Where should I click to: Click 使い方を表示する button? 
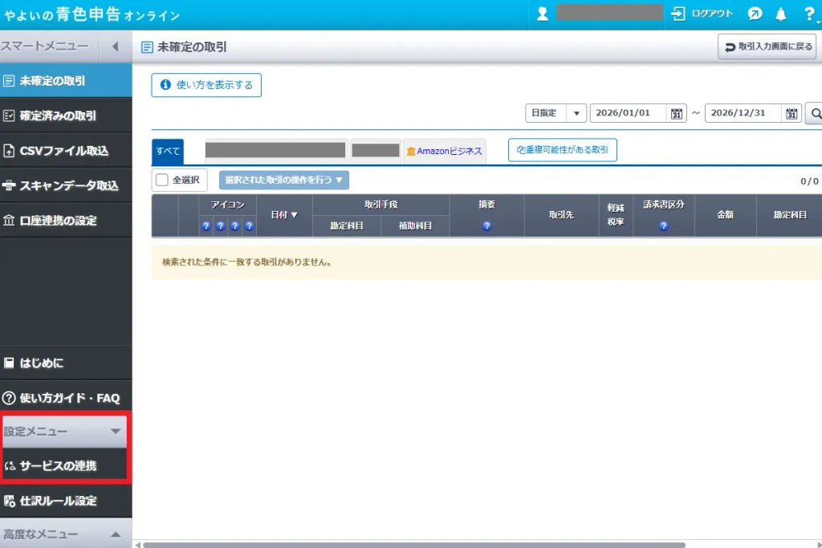[206, 85]
